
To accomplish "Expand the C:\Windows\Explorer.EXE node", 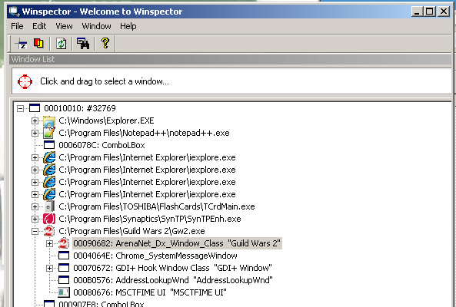I will pos(35,120).
